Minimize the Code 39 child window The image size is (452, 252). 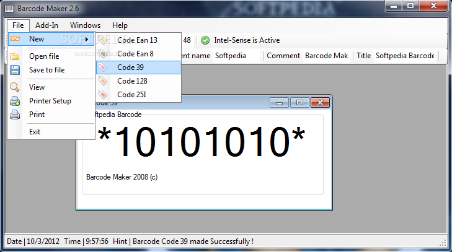(279, 103)
